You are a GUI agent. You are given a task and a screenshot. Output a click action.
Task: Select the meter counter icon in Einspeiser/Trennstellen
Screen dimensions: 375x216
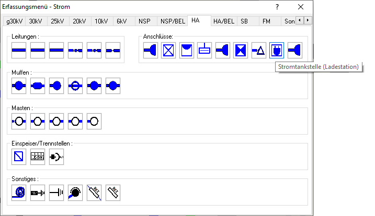38,157
